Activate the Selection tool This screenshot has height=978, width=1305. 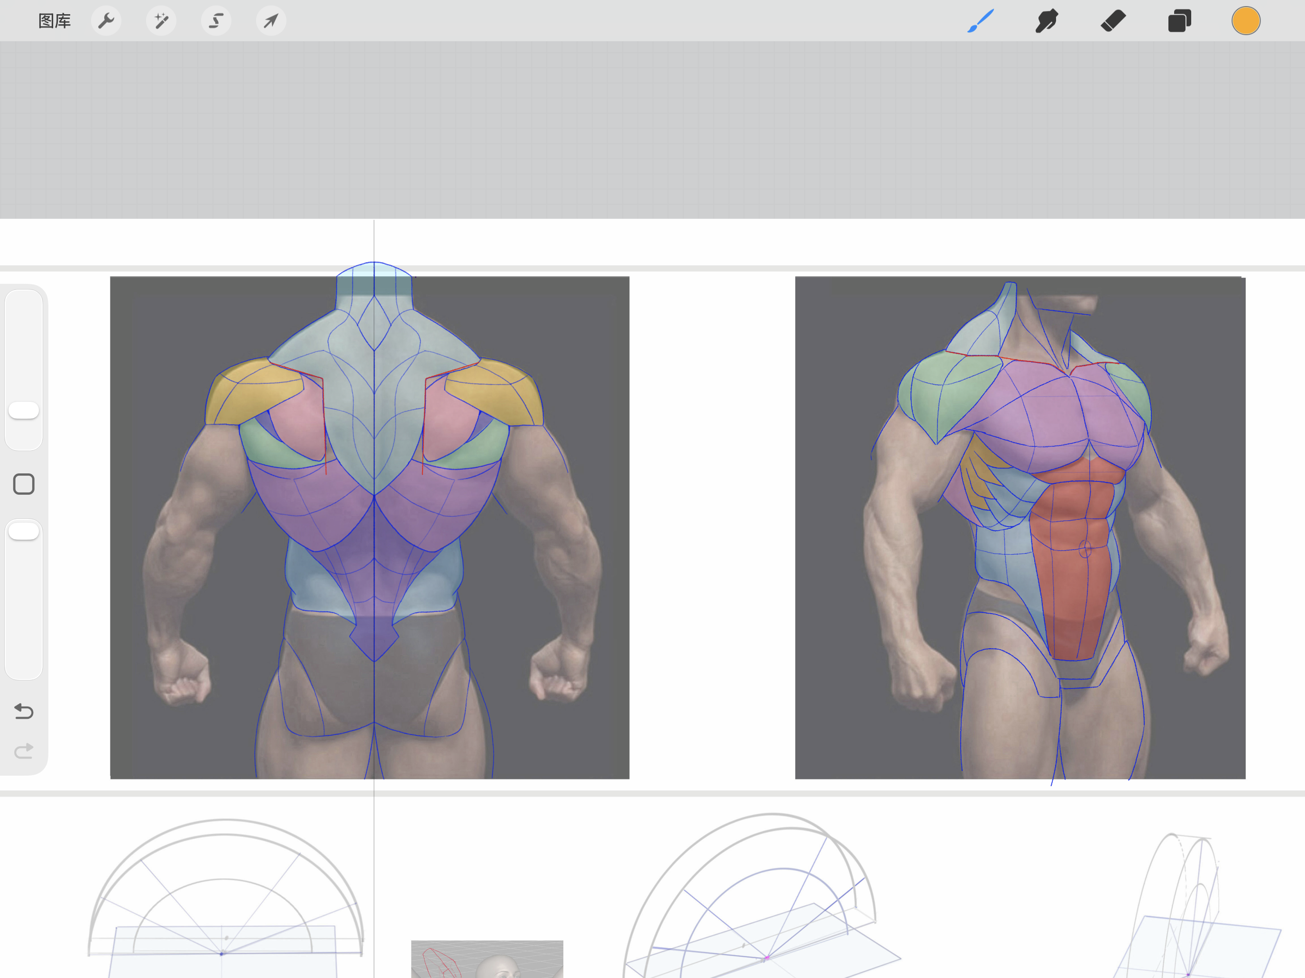pos(216,21)
